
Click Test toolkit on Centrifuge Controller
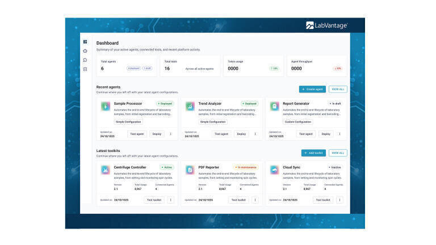[x=154, y=200]
